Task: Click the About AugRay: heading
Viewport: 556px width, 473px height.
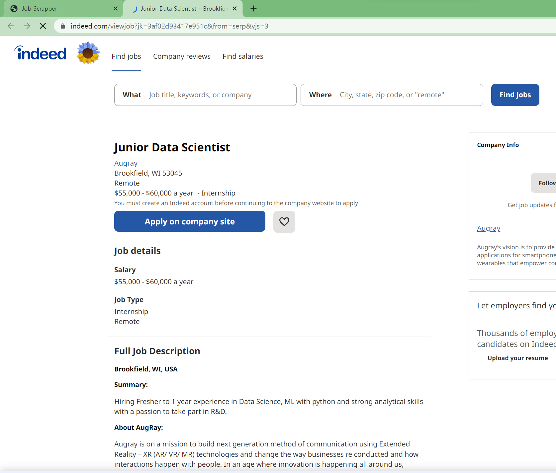Action: pyautogui.click(x=139, y=428)
